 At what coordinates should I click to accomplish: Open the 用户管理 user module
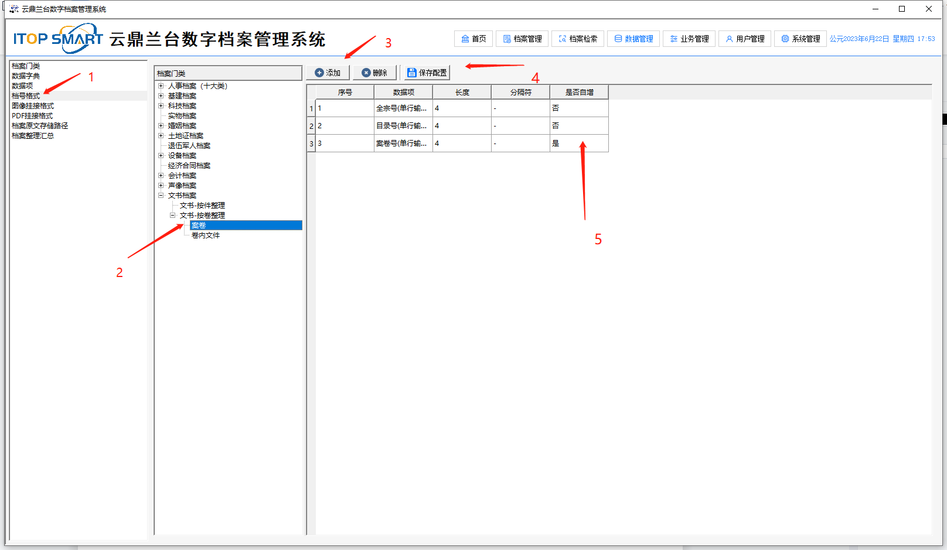744,39
